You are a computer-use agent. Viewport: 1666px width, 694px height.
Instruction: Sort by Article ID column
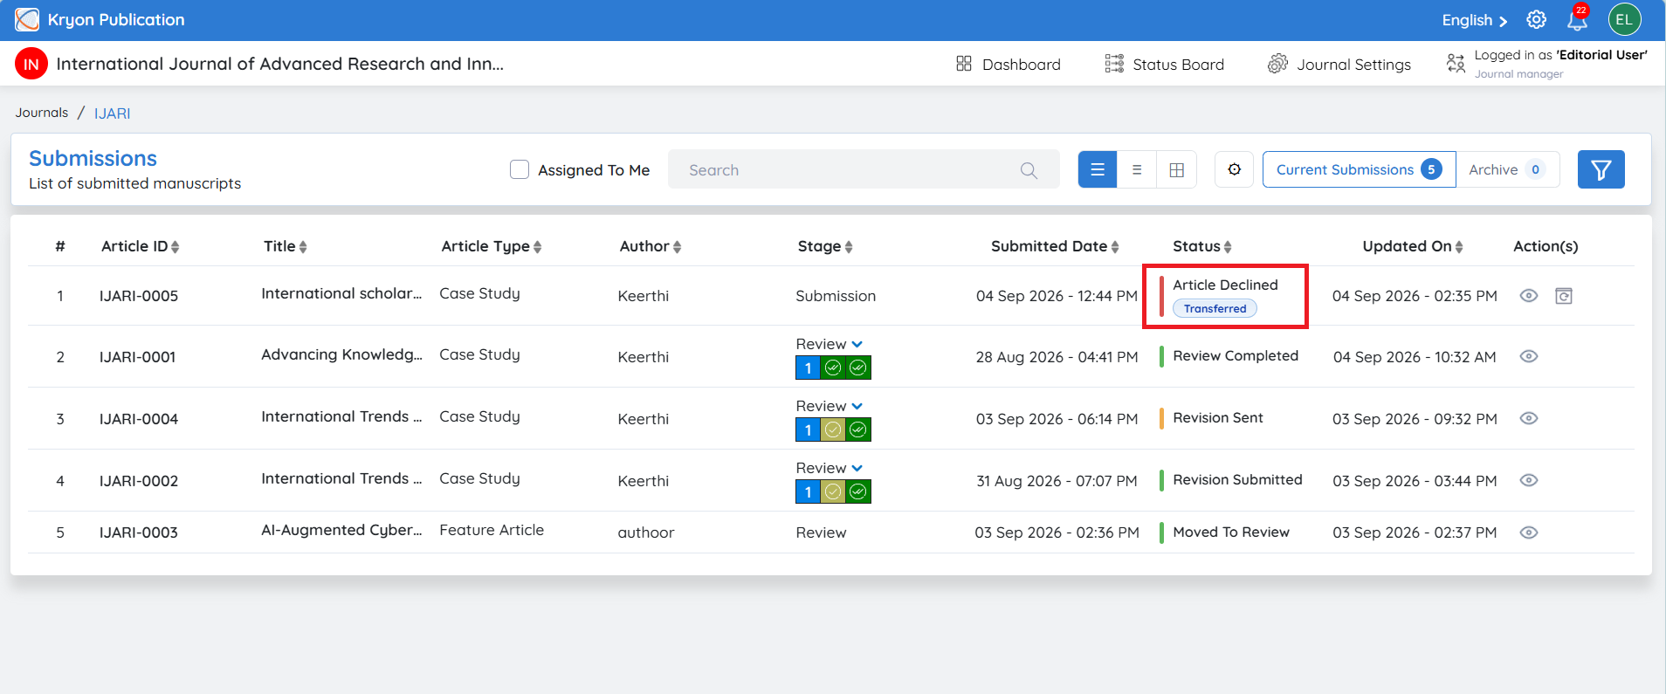(140, 246)
